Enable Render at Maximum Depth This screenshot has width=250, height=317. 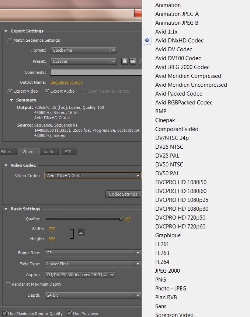(8, 284)
